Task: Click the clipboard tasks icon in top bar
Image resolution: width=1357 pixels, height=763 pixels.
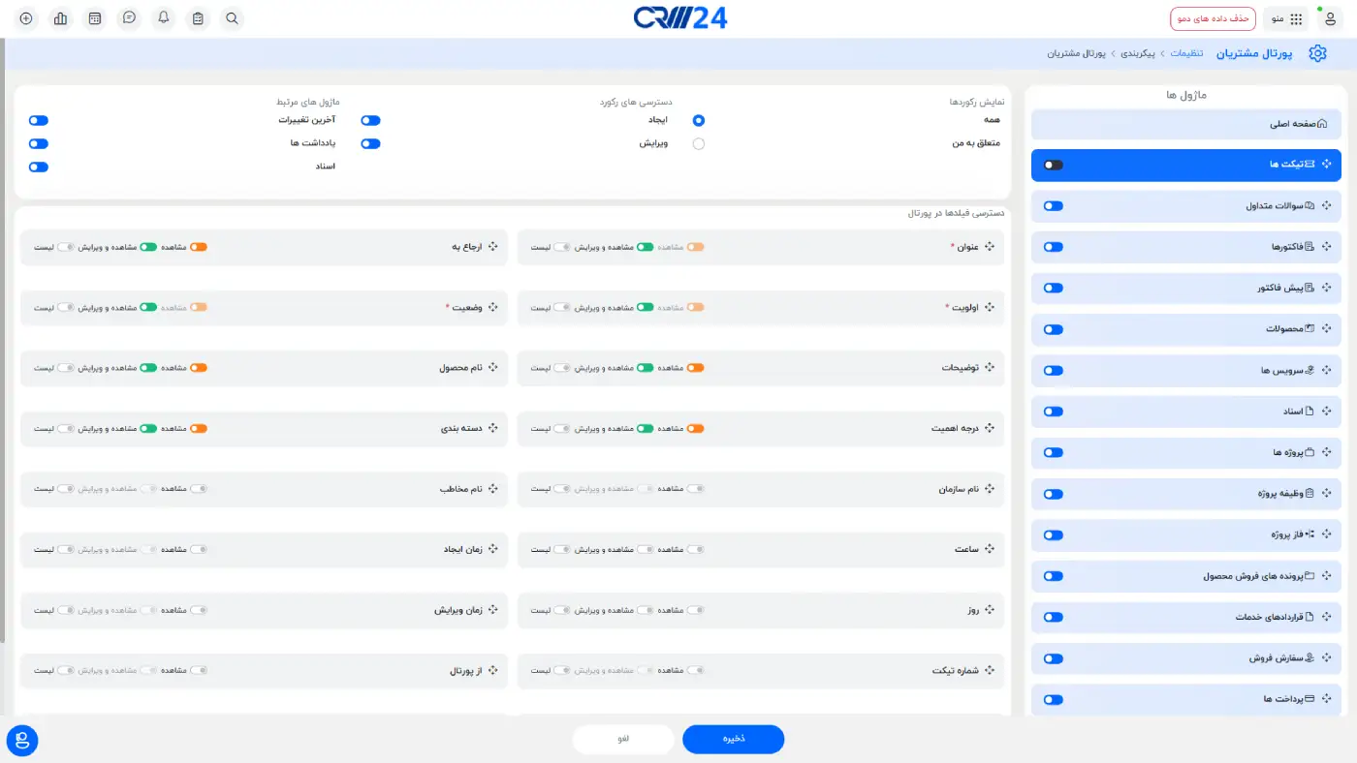Action: (198, 18)
